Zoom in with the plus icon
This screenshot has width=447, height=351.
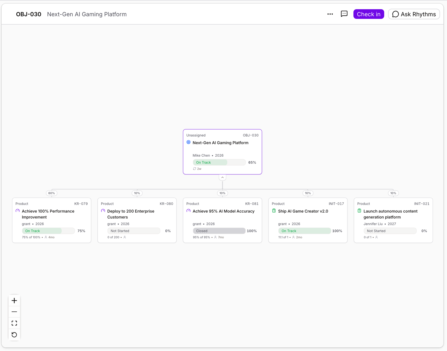pos(14,301)
